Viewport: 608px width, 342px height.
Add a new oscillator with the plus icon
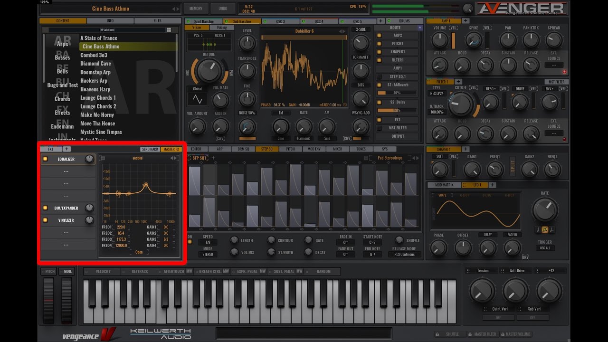point(380,21)
